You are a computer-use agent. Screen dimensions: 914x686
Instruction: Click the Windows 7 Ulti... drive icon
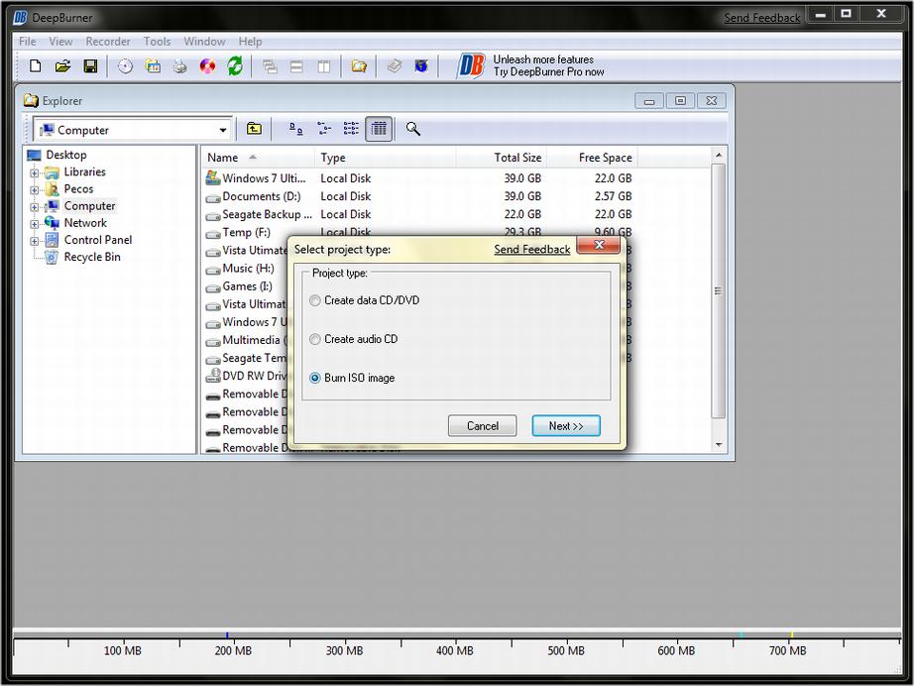click(213, 178)
